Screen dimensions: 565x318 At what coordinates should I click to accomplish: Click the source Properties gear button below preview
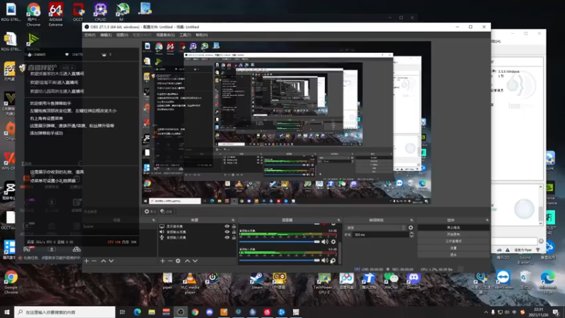pos(150,211)
